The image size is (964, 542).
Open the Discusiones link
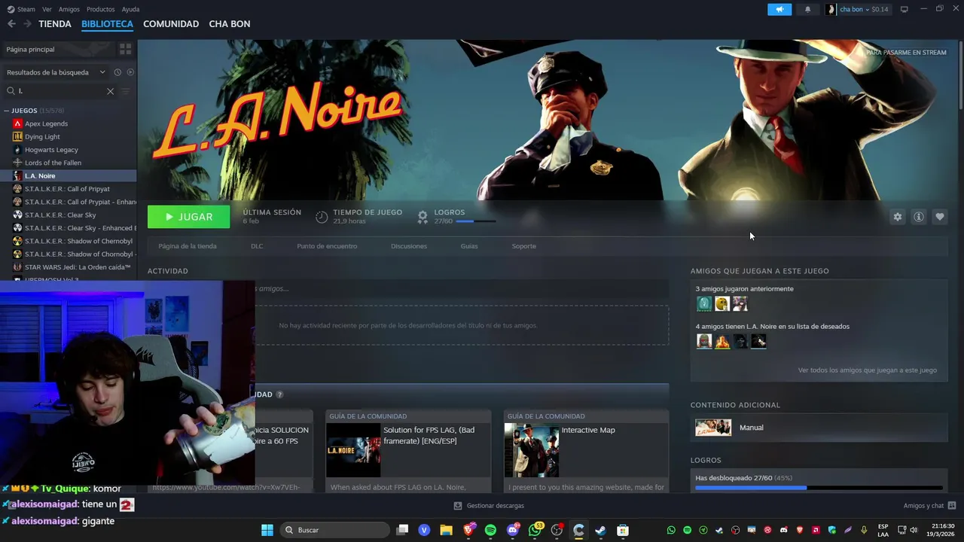point(409,246)
